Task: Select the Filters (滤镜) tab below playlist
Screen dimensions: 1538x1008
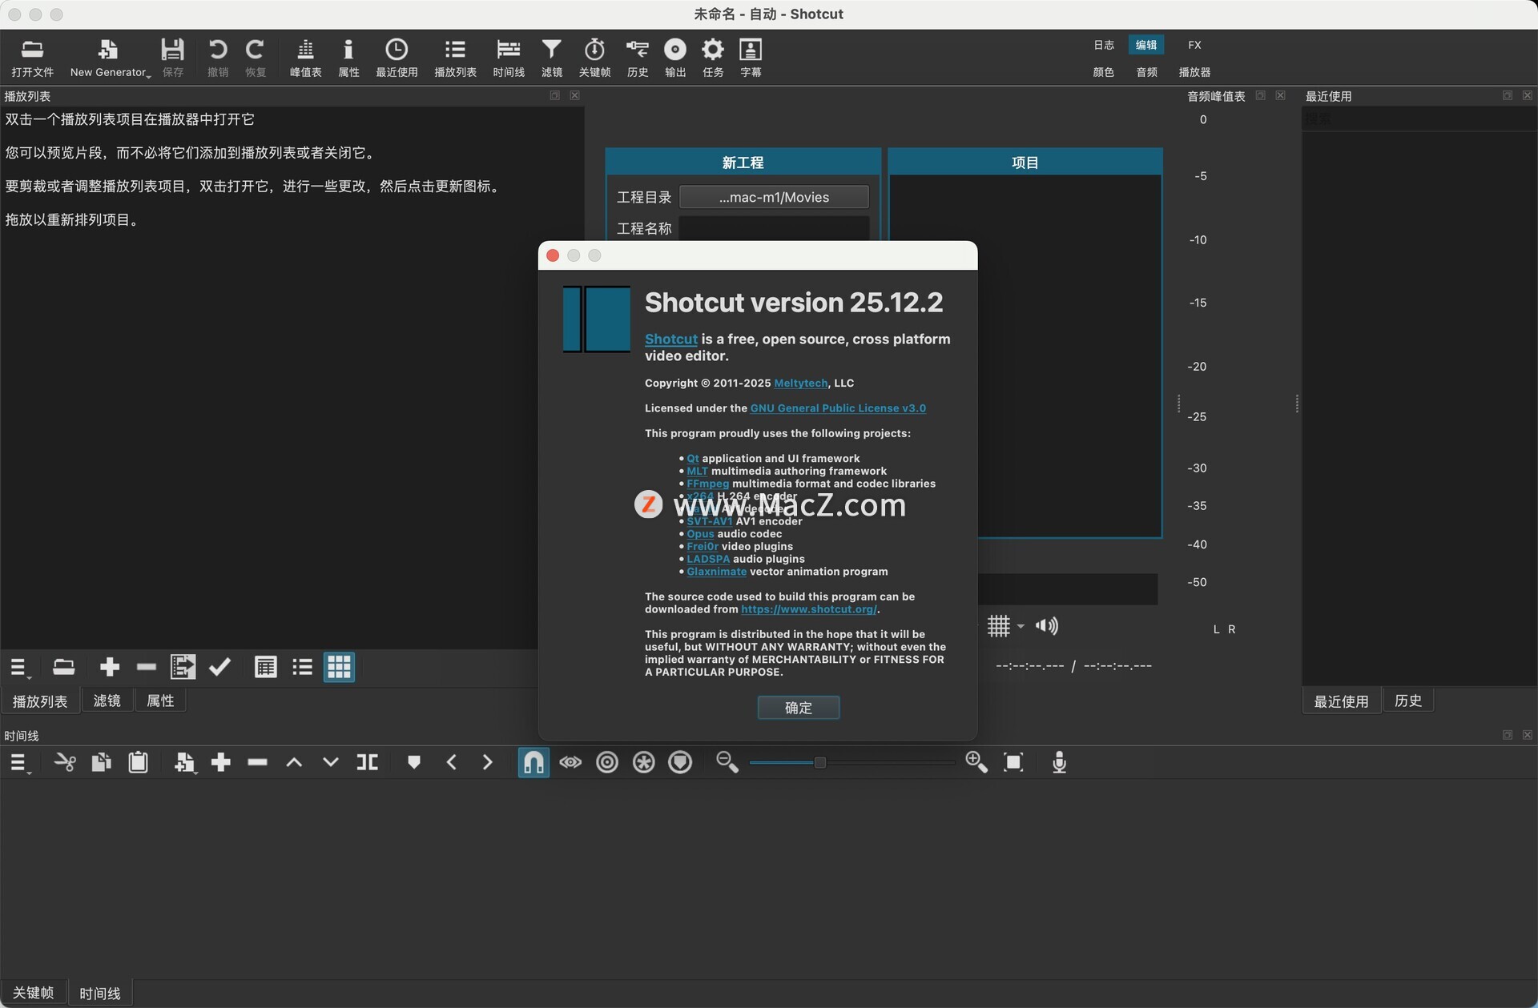Action: (107, 701)
